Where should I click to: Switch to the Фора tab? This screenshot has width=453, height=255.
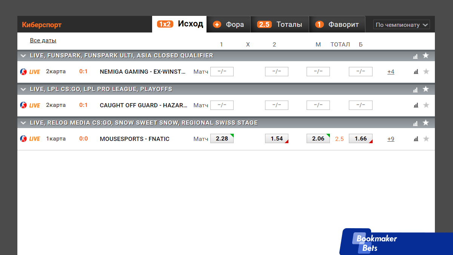point(228,25)
